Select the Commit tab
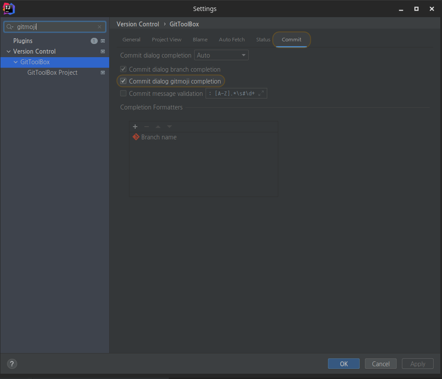This screenshot has height=379, width=442. (x=291, y=40)
